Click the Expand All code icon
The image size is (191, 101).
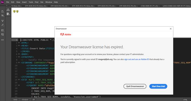click(x=3, y=21)
